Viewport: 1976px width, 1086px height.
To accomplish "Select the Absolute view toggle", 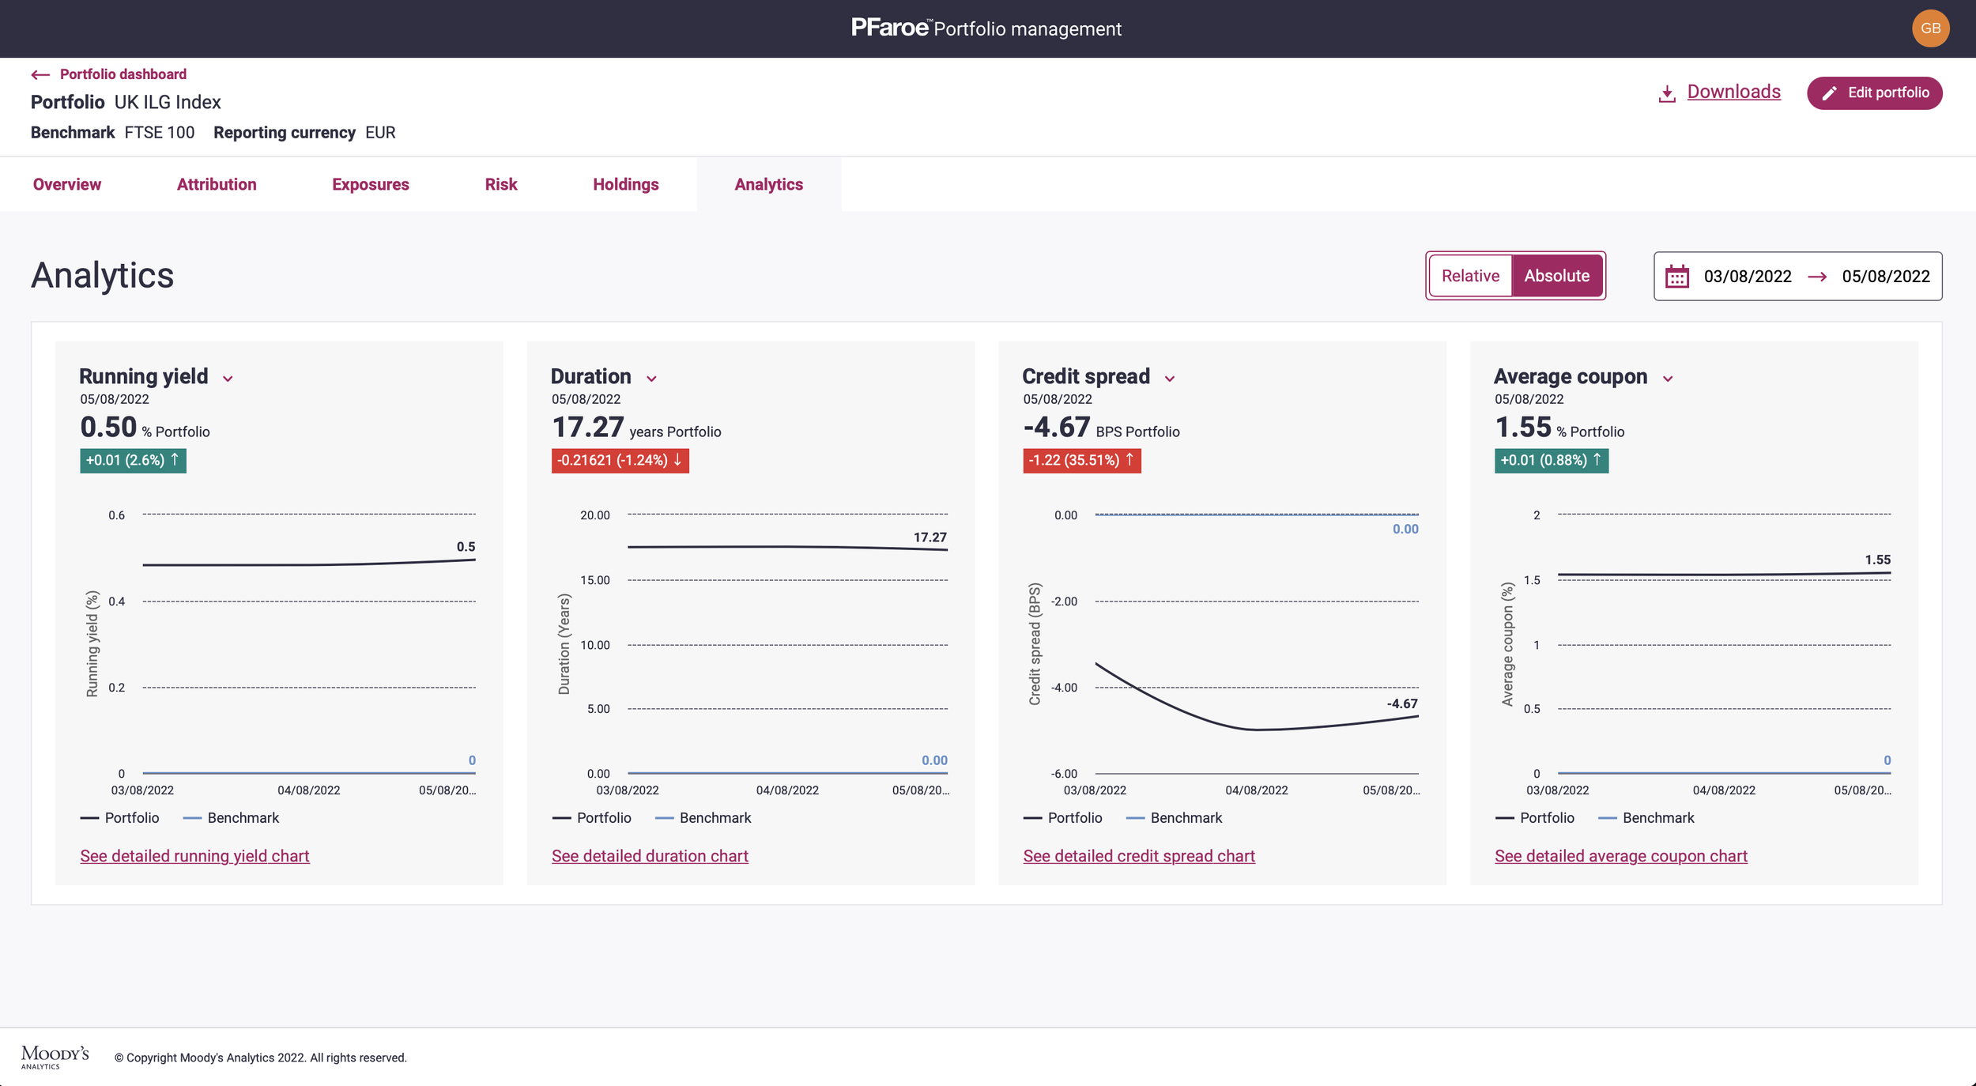I will [x=1556, y=276].
